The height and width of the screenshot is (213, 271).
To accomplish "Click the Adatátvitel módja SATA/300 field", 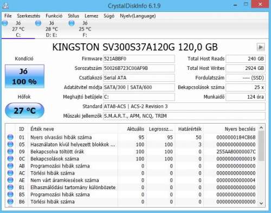I will click(x=139, y=87).
